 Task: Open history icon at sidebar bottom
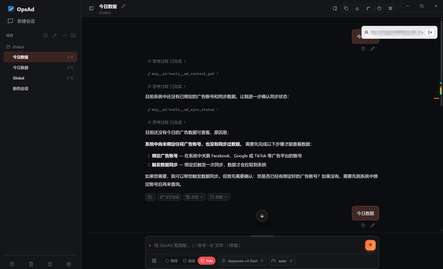(12, 264)
